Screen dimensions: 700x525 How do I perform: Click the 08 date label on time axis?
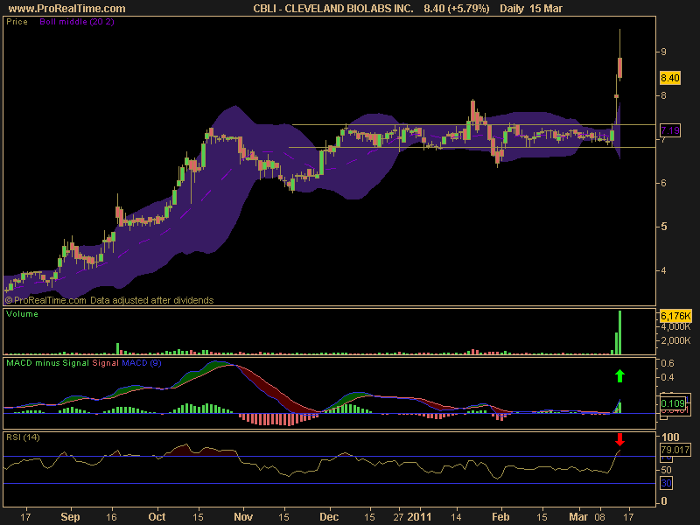click(600, 517)
